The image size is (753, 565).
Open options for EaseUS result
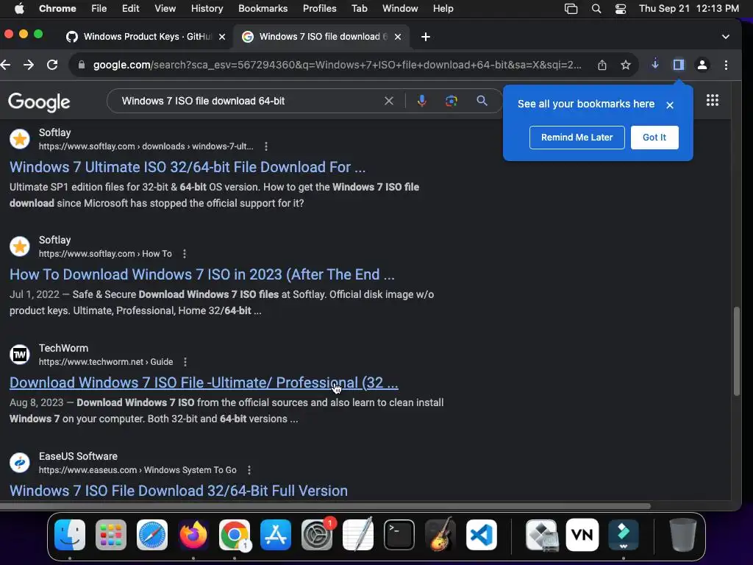point(249,470)
